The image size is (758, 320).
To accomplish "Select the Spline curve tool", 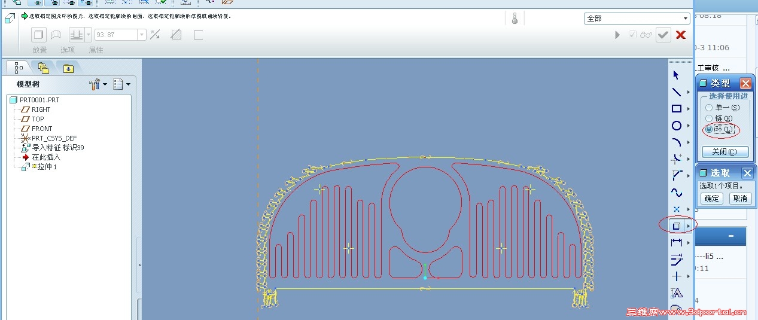I will click(x=677, y=193).
